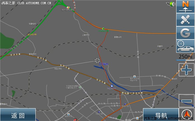Tap the post office marker icon
This screenshot has height=121, width=195.
(80, 87)
